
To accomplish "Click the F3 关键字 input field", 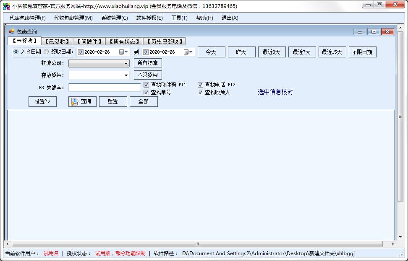I will (105, 88).
